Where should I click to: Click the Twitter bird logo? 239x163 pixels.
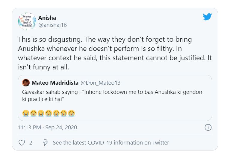(207, 17)
